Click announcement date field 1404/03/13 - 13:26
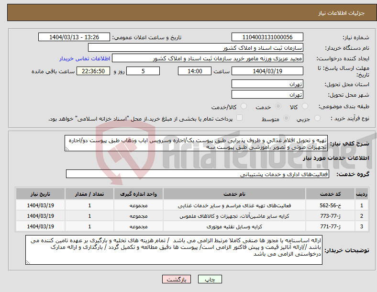 pos(74,37)
